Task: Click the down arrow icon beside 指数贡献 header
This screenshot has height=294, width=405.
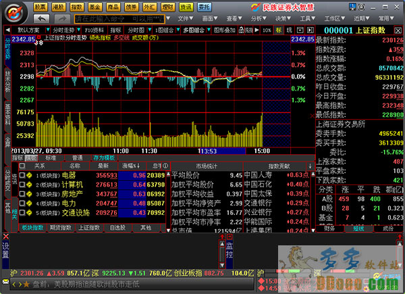Action: [x=310, y=166]
